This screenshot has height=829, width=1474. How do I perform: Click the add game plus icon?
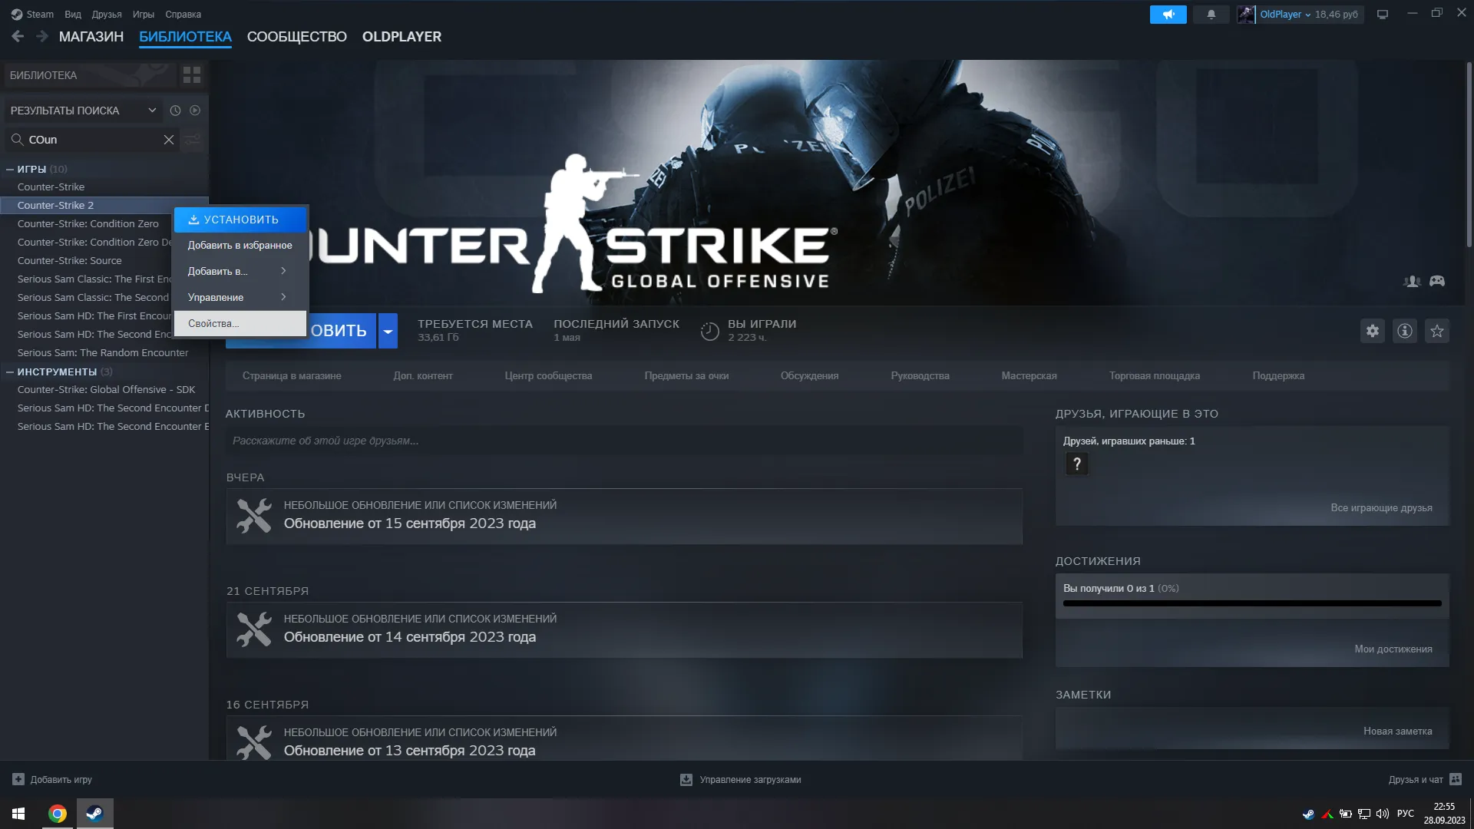(x=18, y=779)
